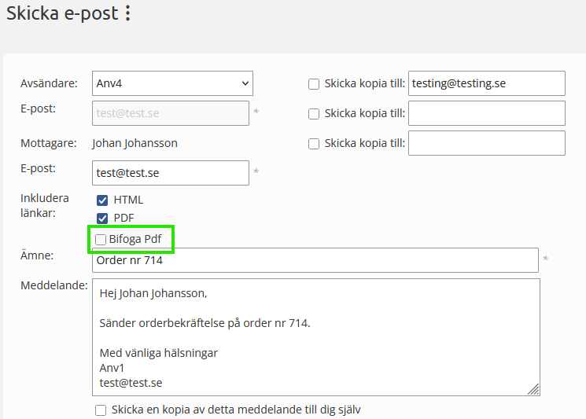
Task: Click the testing@testing.se copy field
Action: tap(486, 83)
